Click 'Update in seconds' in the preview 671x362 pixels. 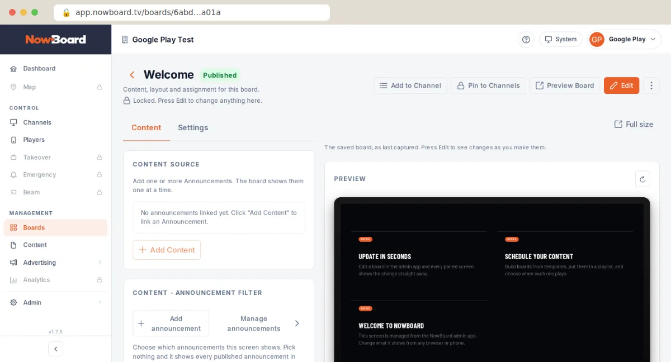[385, 256]
